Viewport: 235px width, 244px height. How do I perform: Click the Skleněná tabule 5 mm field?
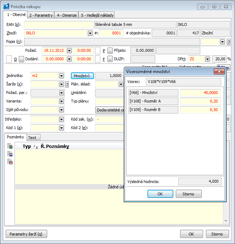(135, 24)
